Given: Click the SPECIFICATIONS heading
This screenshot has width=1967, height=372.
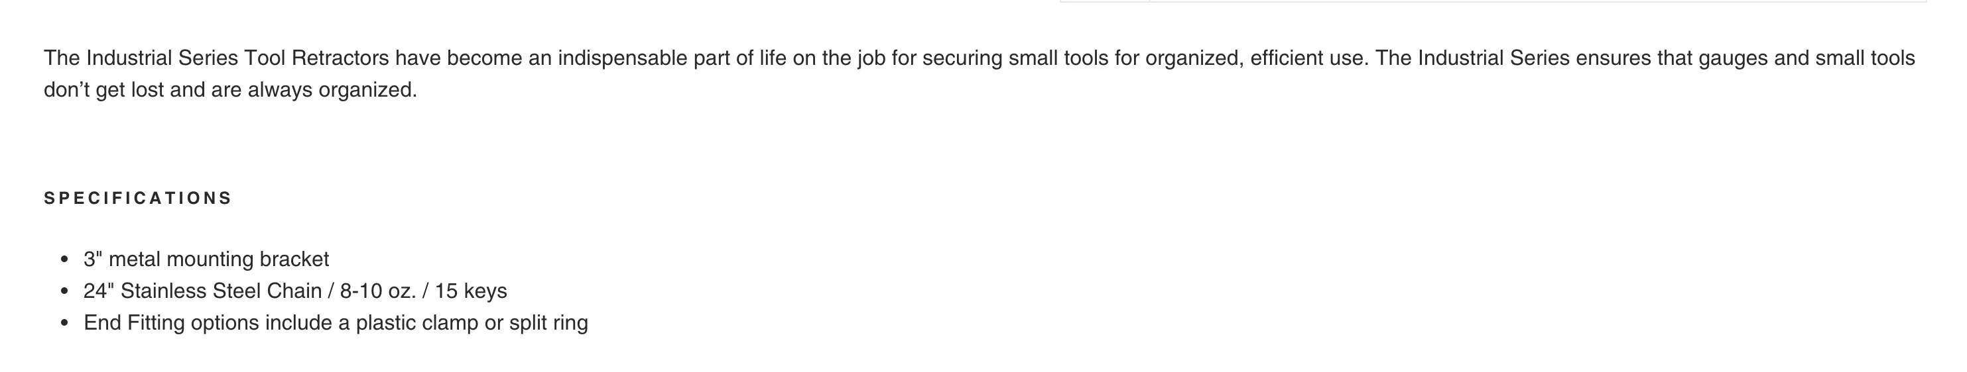Looking at the screenshot, I should point(137,198).
